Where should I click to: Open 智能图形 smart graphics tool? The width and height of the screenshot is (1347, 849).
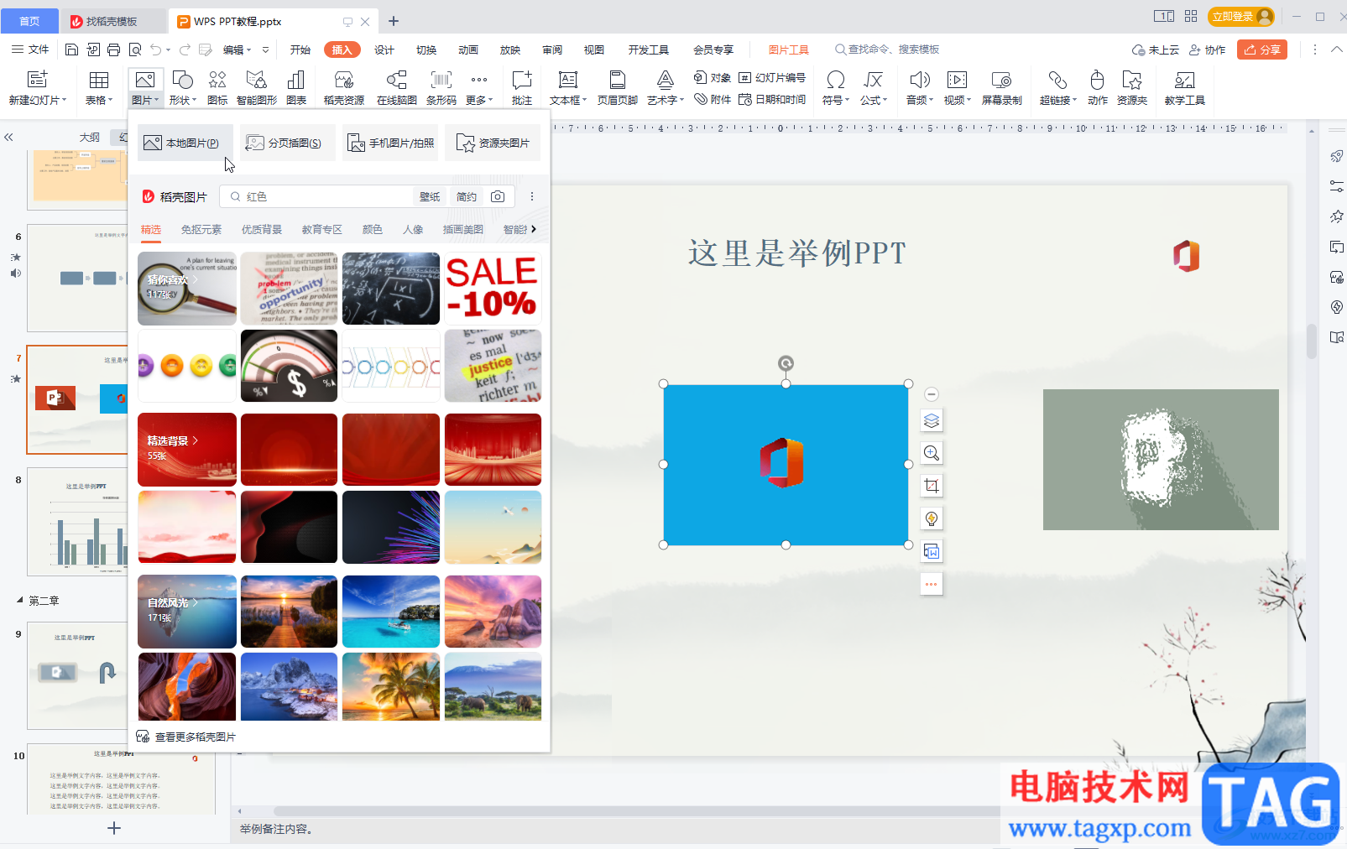(x=256, y=87)
